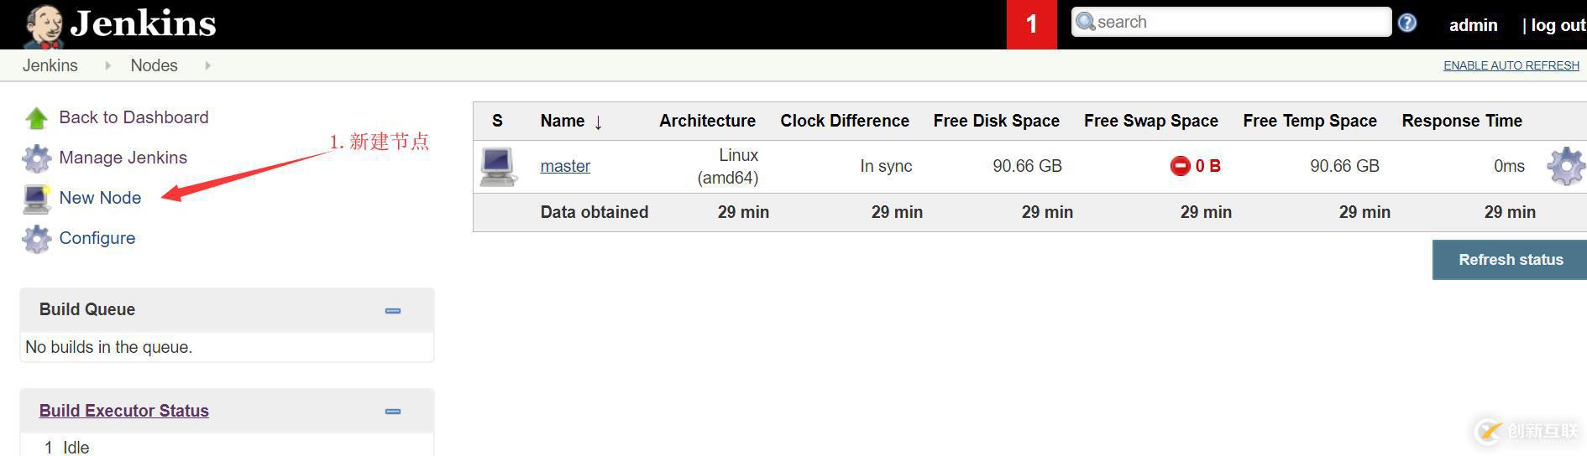The height and width of the screenshot is (456, 1587).
Task: Click the Manage Jenkins gear icon
Action: [36, 158]
